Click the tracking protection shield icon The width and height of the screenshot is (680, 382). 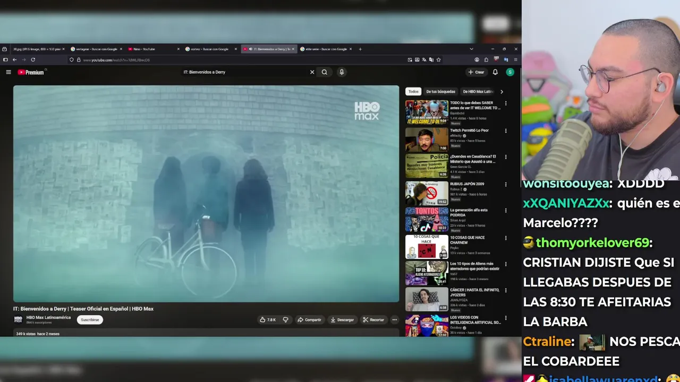(x=72, y=60)
